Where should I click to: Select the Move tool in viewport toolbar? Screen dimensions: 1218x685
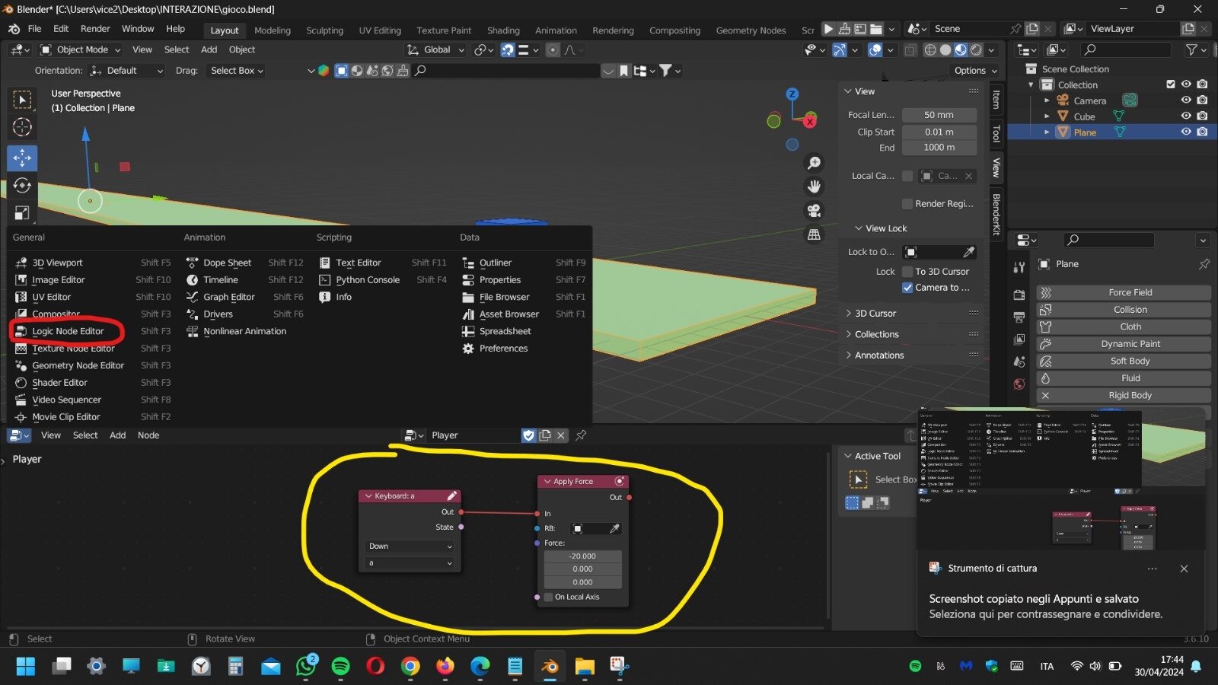click(x=22, y=158)
